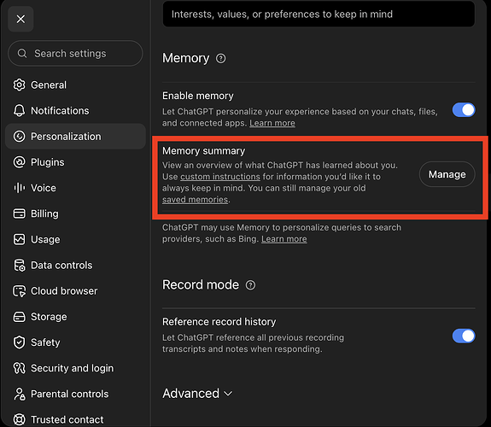The image size is (491, 427).
Task: Follow the custom instructions link
Action: (220, 177)
